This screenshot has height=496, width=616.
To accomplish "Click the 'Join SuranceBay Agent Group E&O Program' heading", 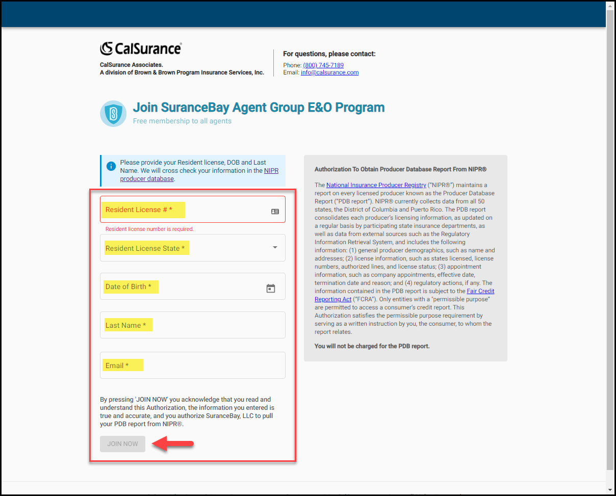I will tap(259, 108).
